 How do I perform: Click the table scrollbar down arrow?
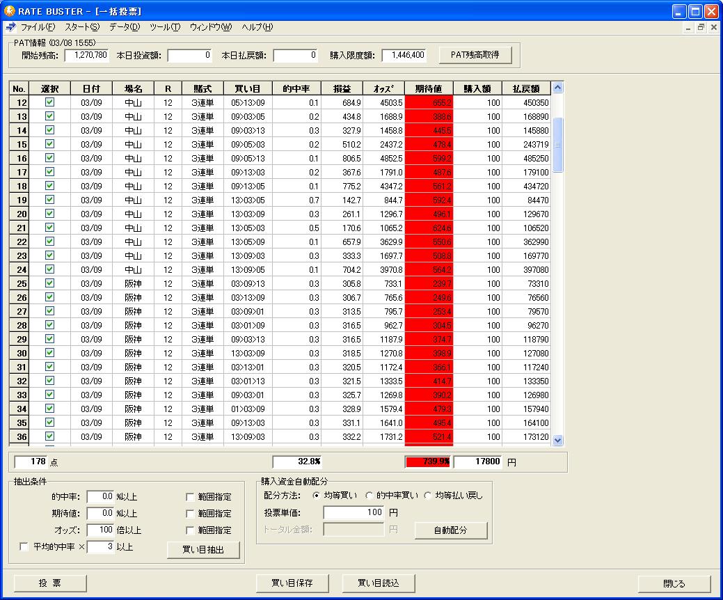(x=557, y=441)
